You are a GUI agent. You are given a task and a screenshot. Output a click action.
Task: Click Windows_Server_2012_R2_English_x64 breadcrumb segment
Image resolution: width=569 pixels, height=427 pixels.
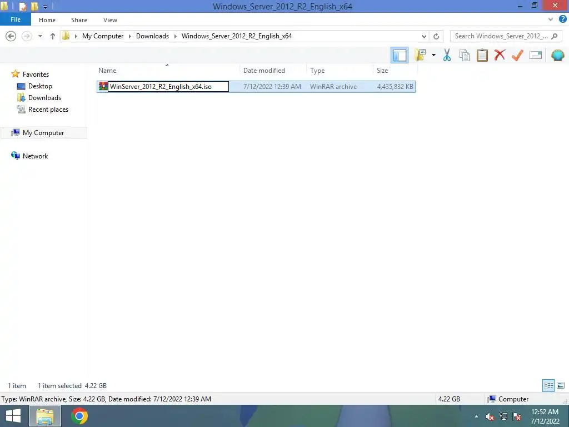(x=237, y=36)
